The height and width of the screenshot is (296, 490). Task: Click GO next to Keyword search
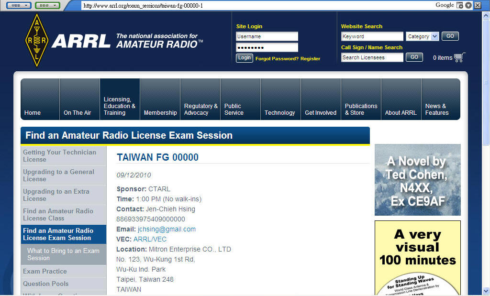click(x=450, y=36)
